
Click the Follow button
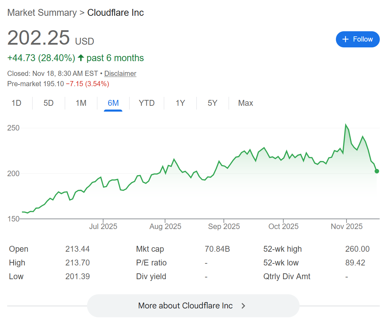(x=357, y=39)
